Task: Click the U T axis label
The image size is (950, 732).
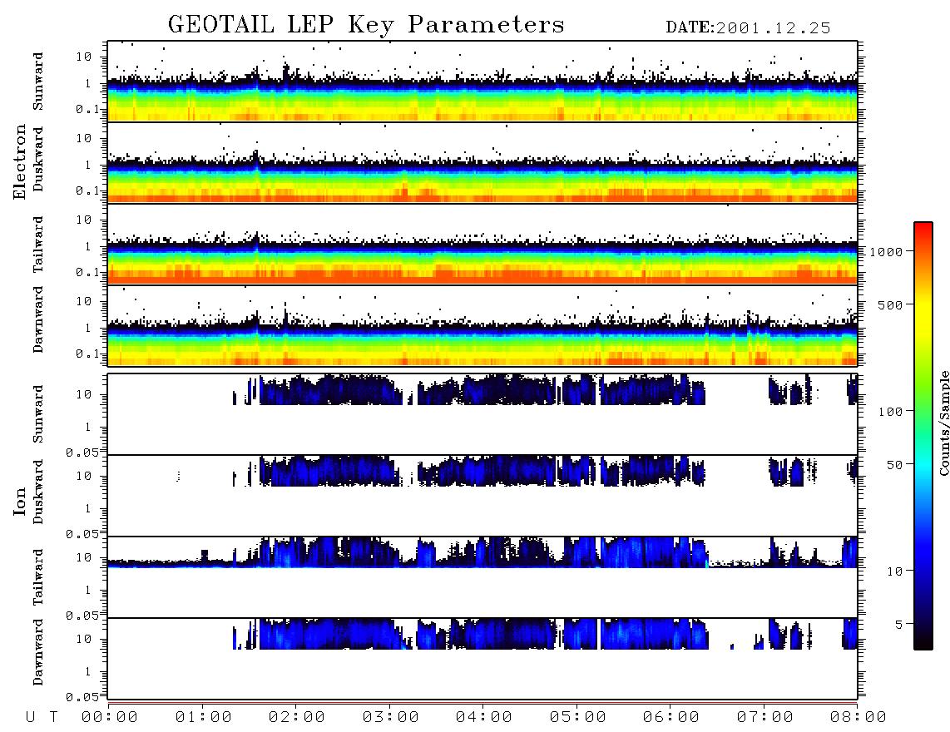Action: click(42, 717)
